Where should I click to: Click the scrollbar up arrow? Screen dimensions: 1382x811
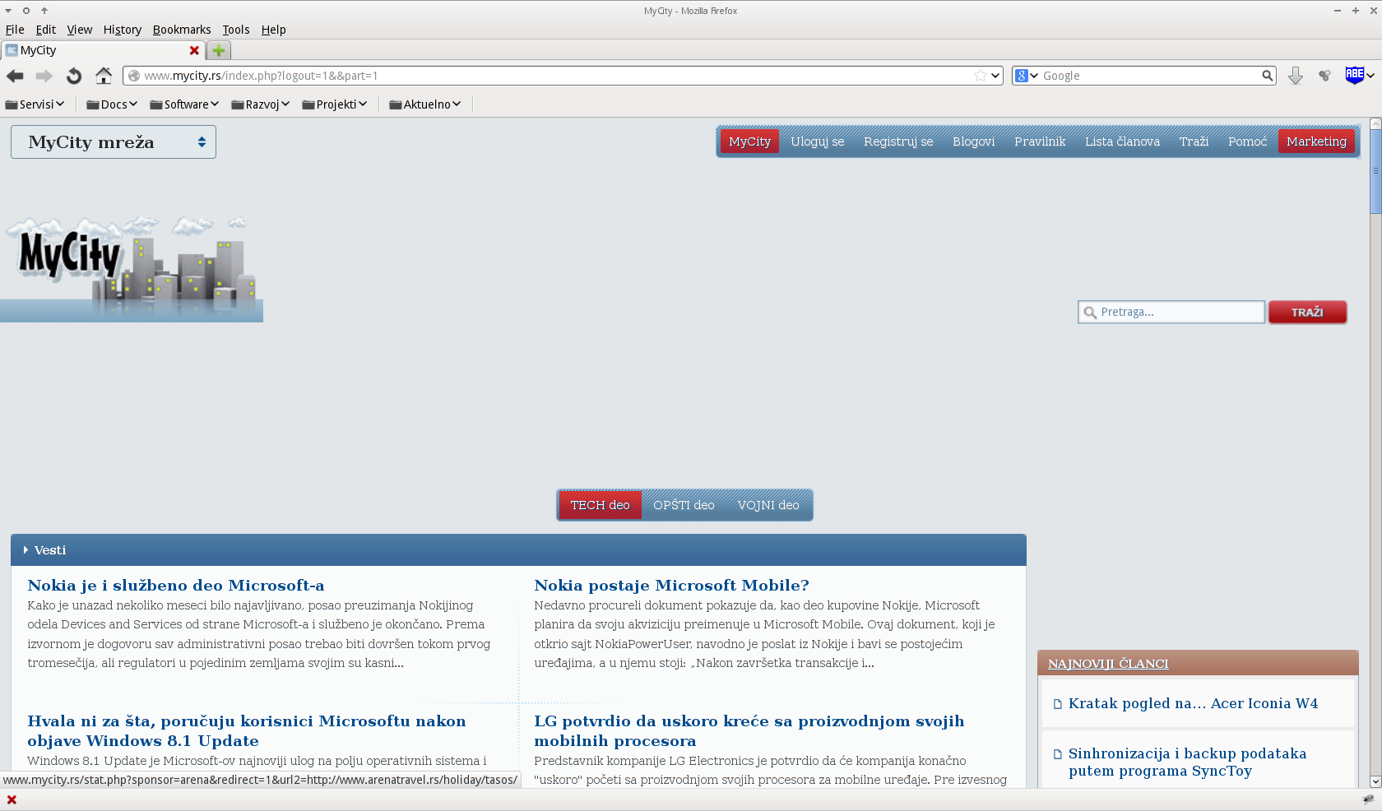coord(1375,124)
